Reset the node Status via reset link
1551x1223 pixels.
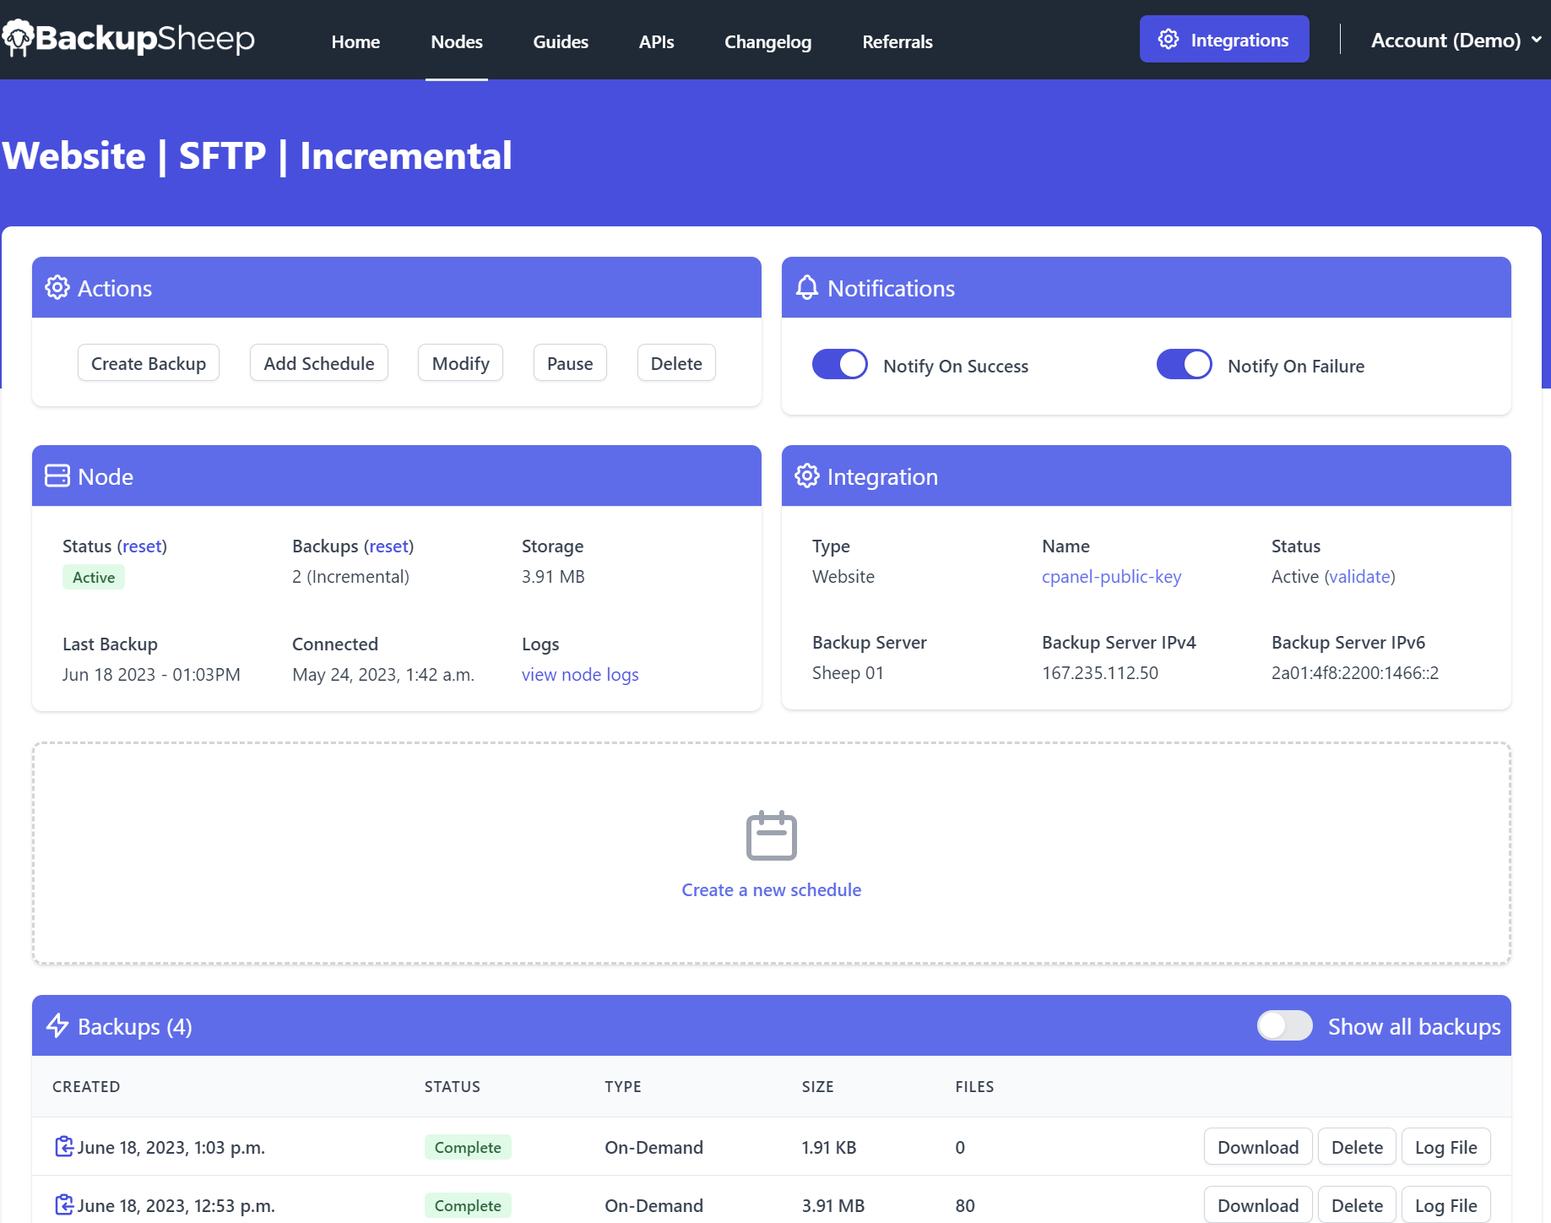click(x=142, y=546)
